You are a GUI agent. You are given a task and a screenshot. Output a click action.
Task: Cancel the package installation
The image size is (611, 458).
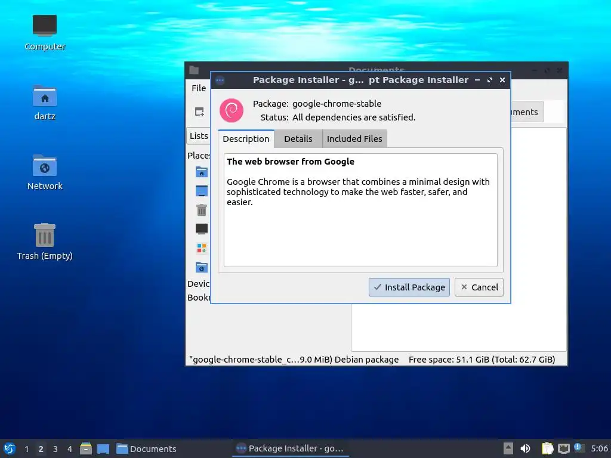pyautogui.click(x=479, y=287)
